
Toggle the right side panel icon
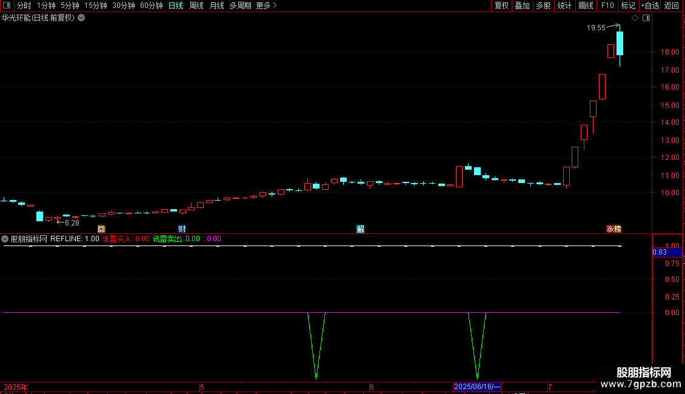pyautogui.click(x=646, y=18)
